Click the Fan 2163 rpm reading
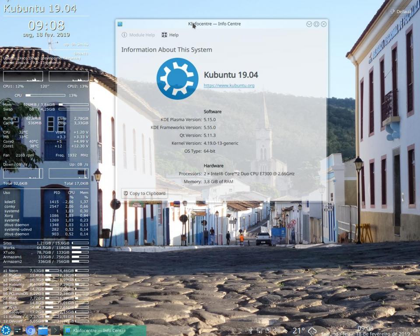 pyautogui.click(x=18, y=155)
